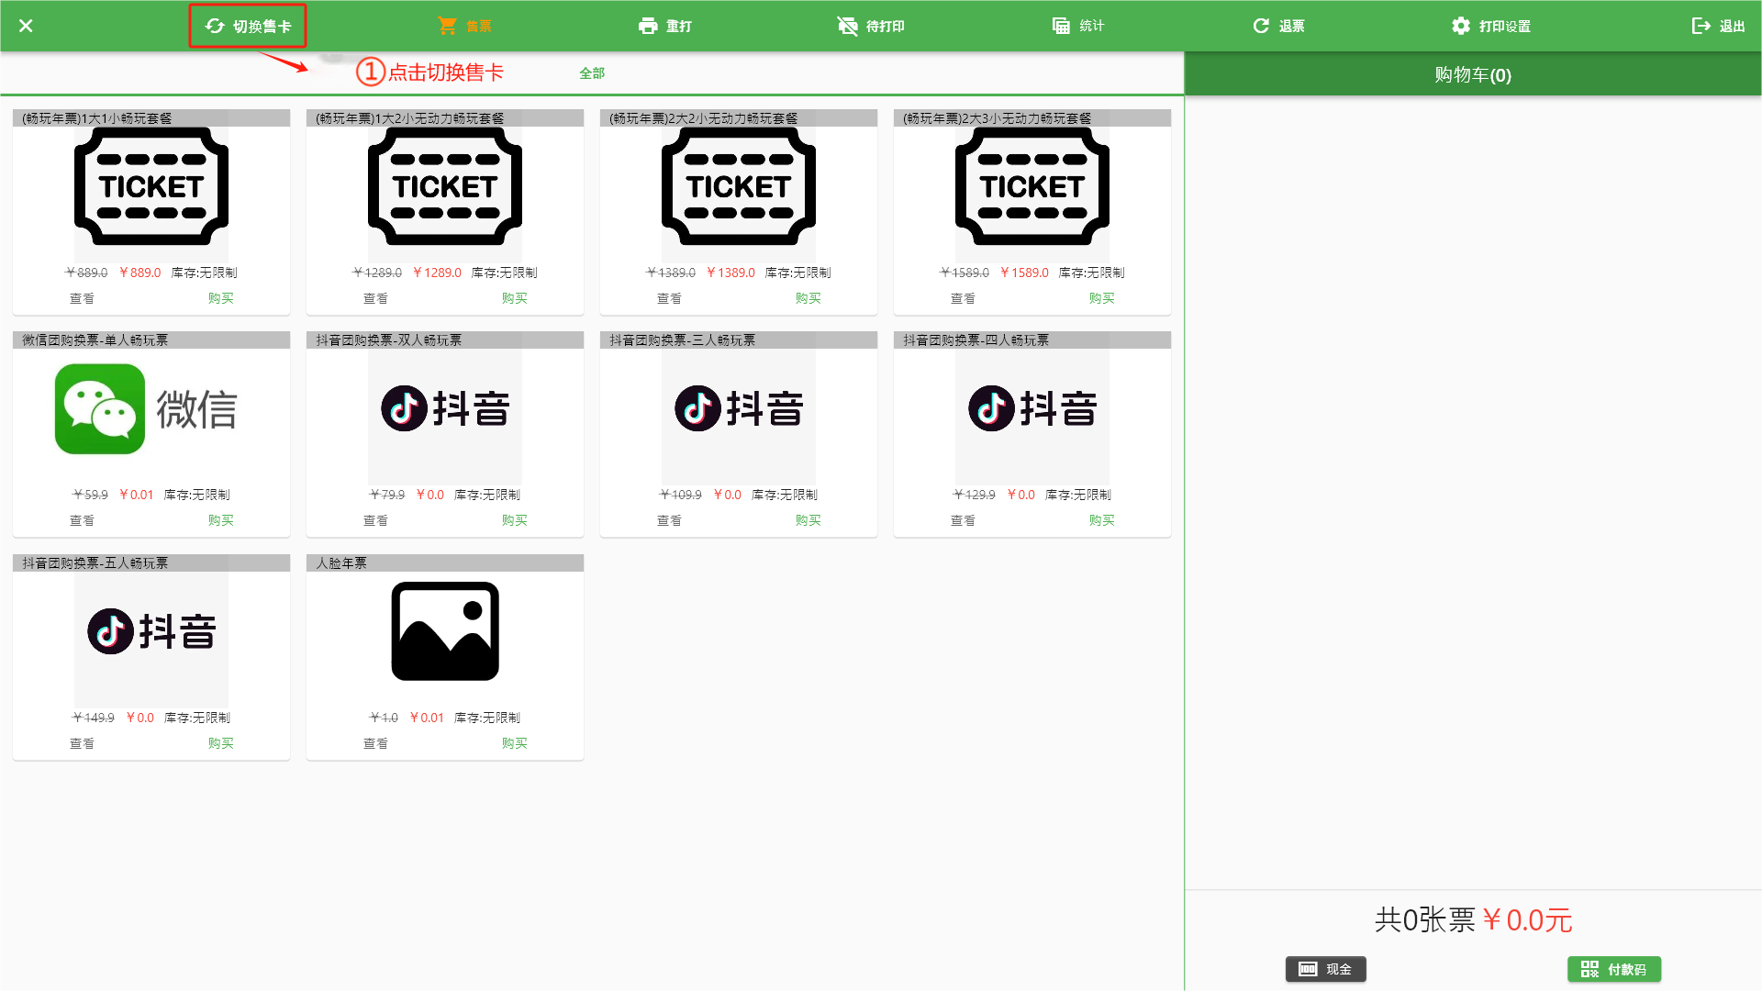Pay with 现金 cash button
1762x991 pixels.
(1325, 969)
